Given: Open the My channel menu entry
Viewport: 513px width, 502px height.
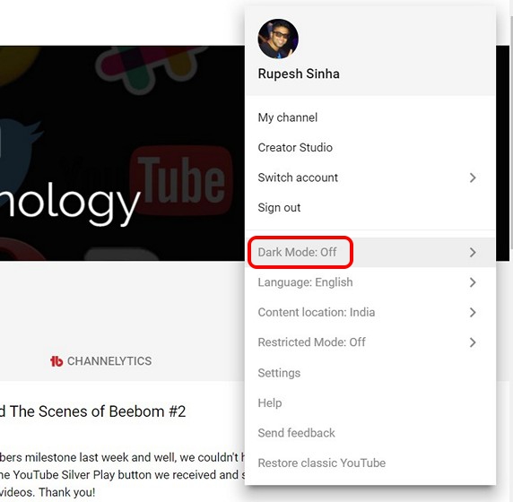Looking at the screenshot, I should point(370,117).
